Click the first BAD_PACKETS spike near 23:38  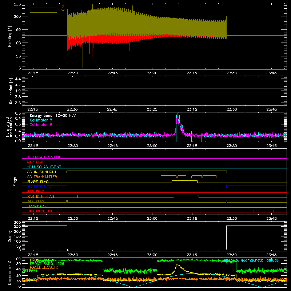(254, 211)
